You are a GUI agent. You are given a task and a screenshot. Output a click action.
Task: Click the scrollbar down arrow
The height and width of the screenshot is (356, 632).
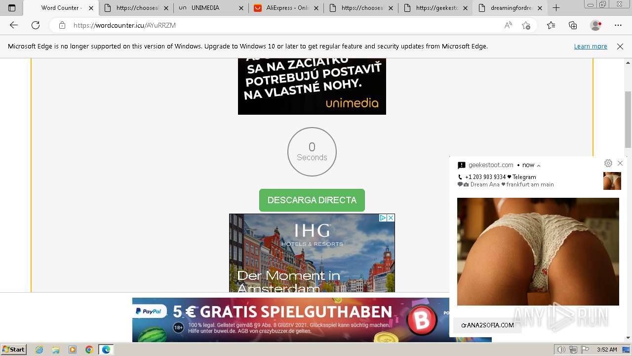click(628, 338)
